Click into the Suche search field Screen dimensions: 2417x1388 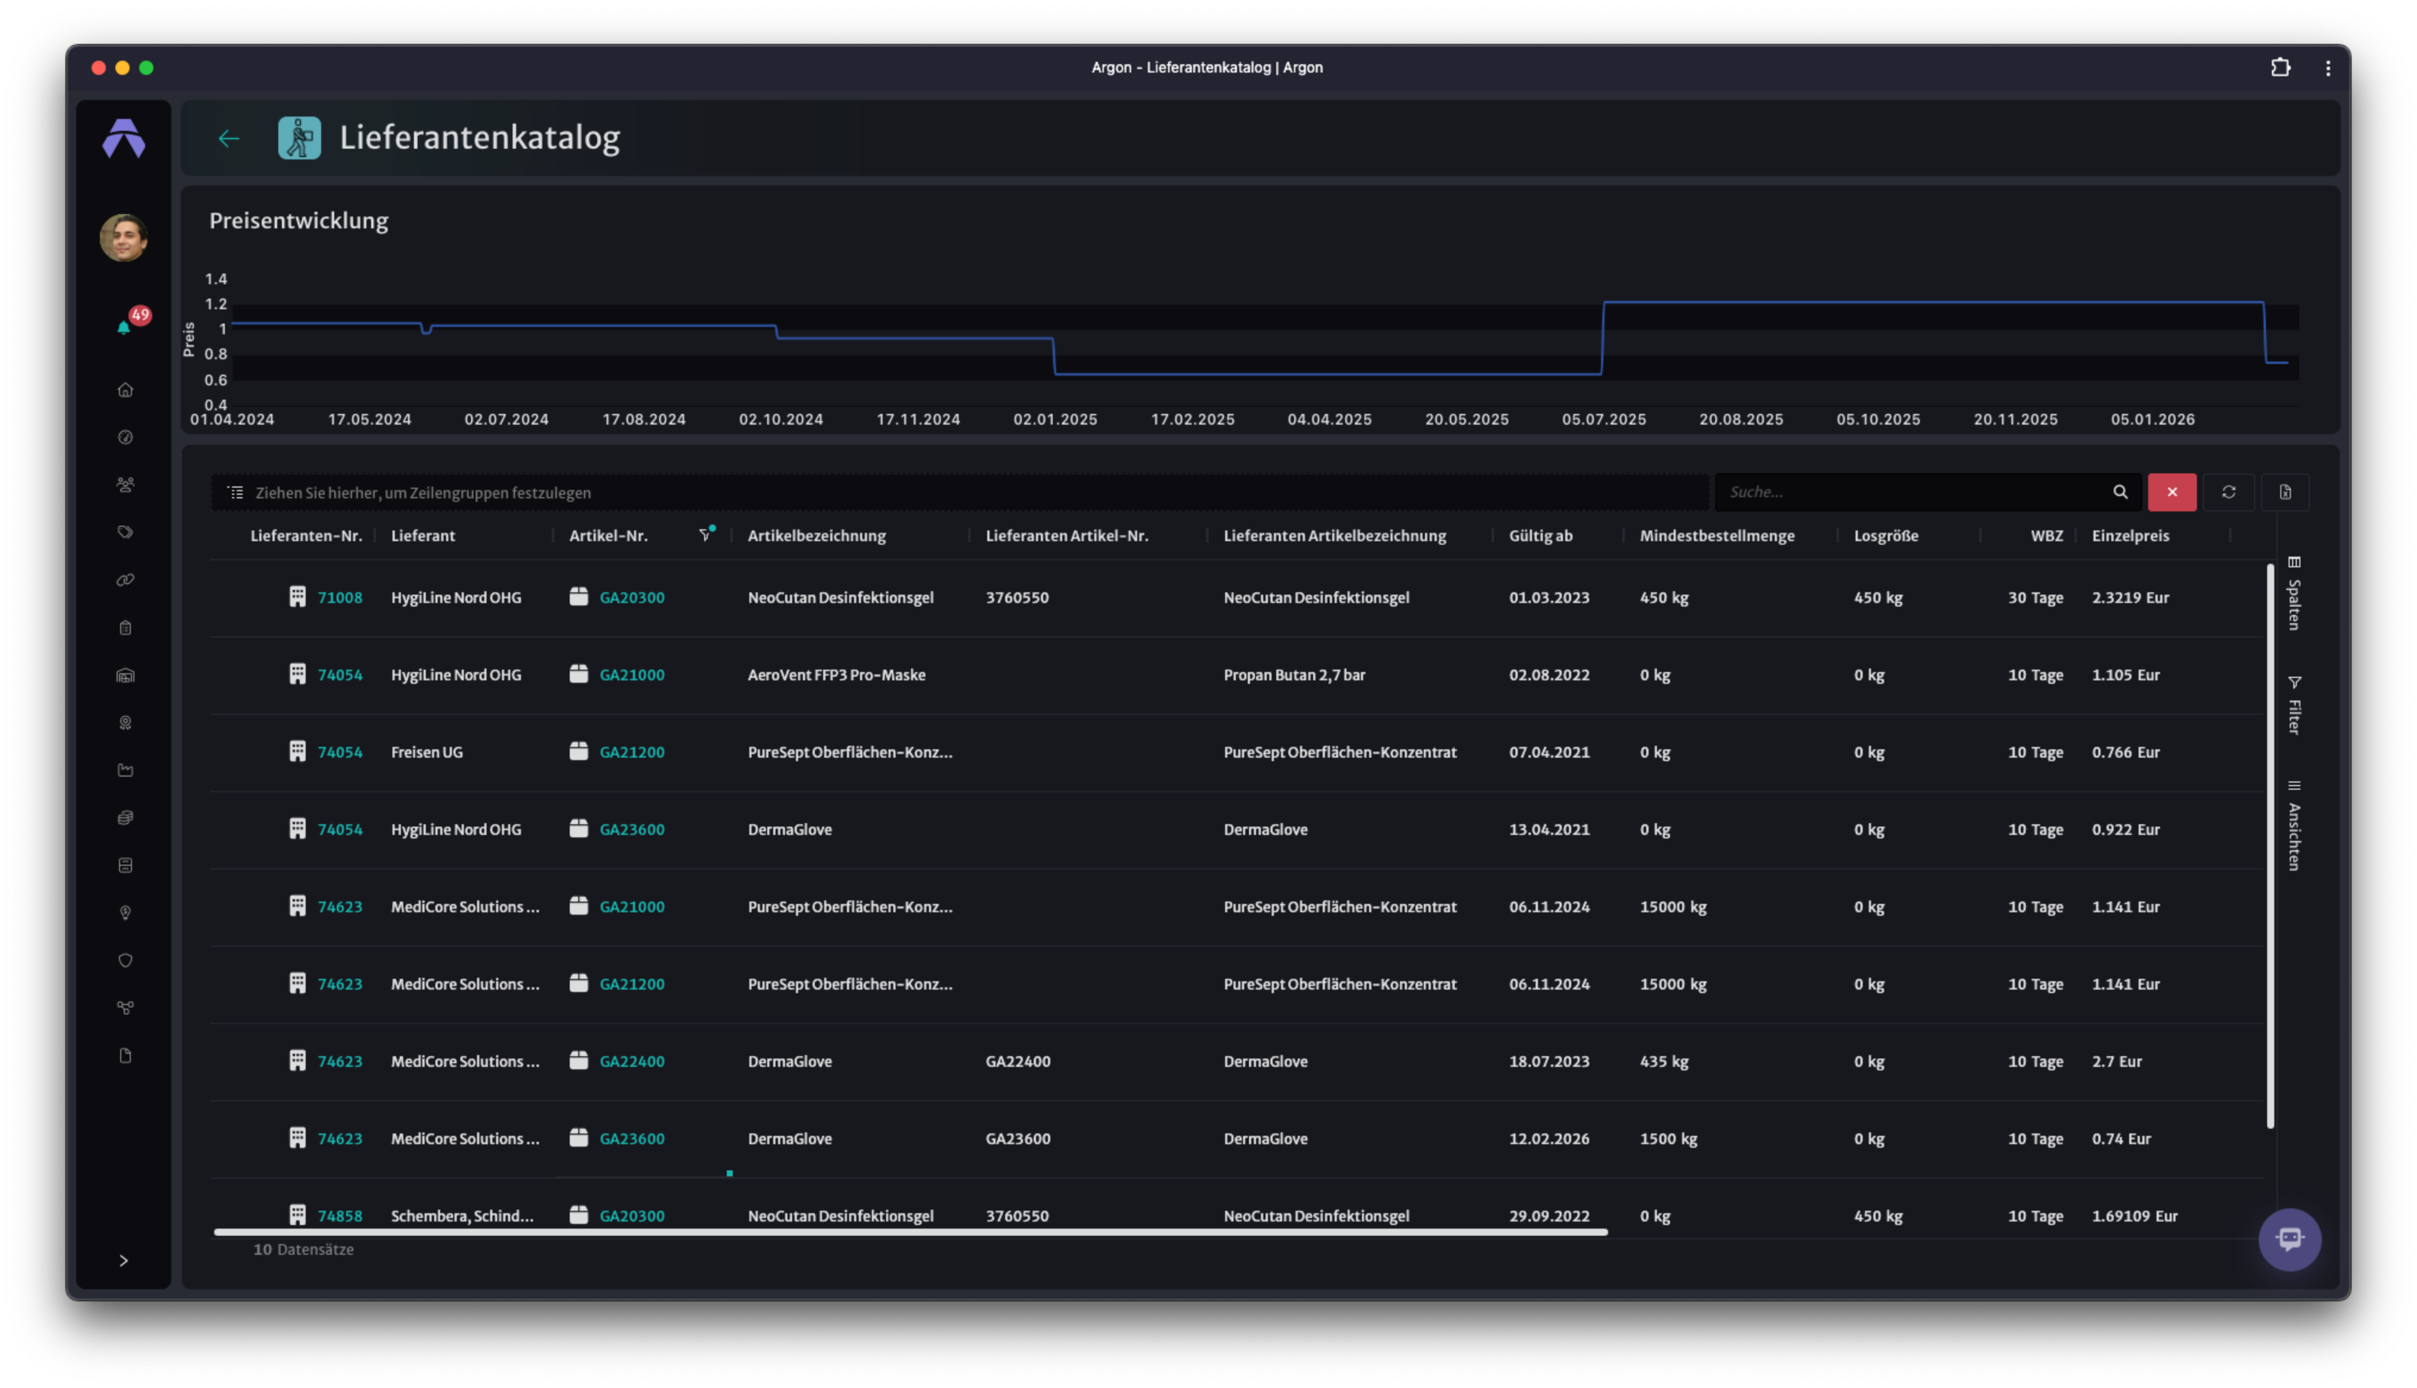tap(1916, 492)
